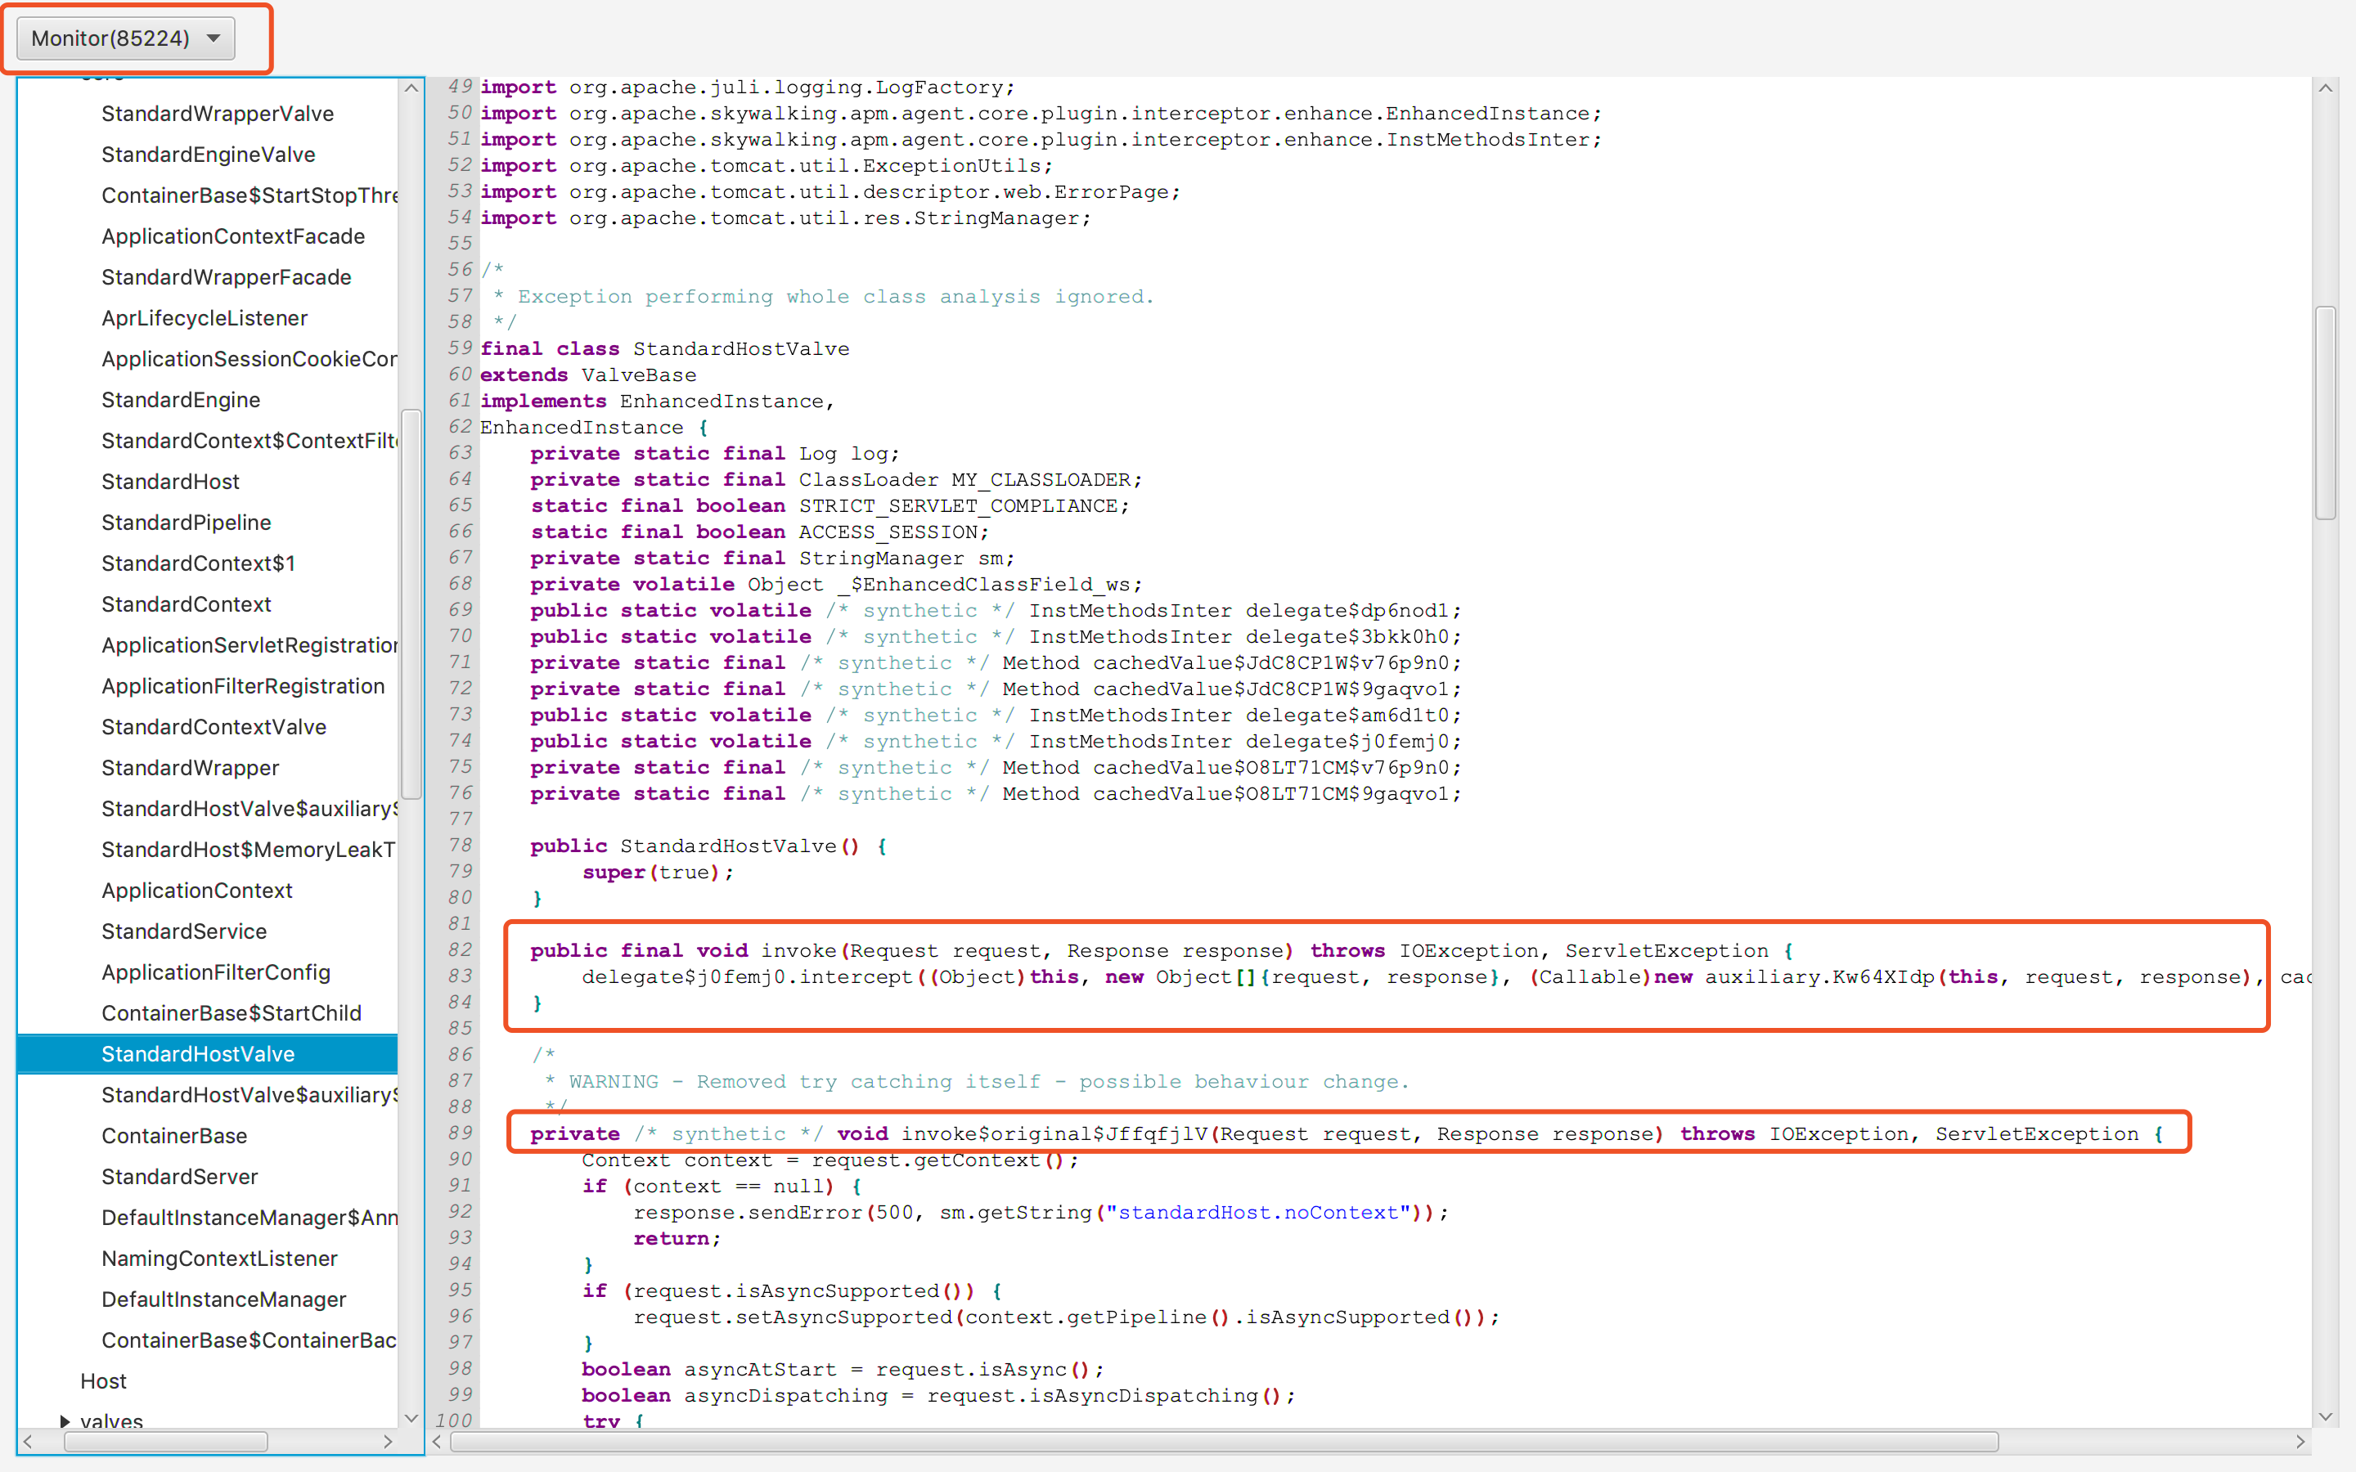Select StandardPipeline class entry

point(186,523)
